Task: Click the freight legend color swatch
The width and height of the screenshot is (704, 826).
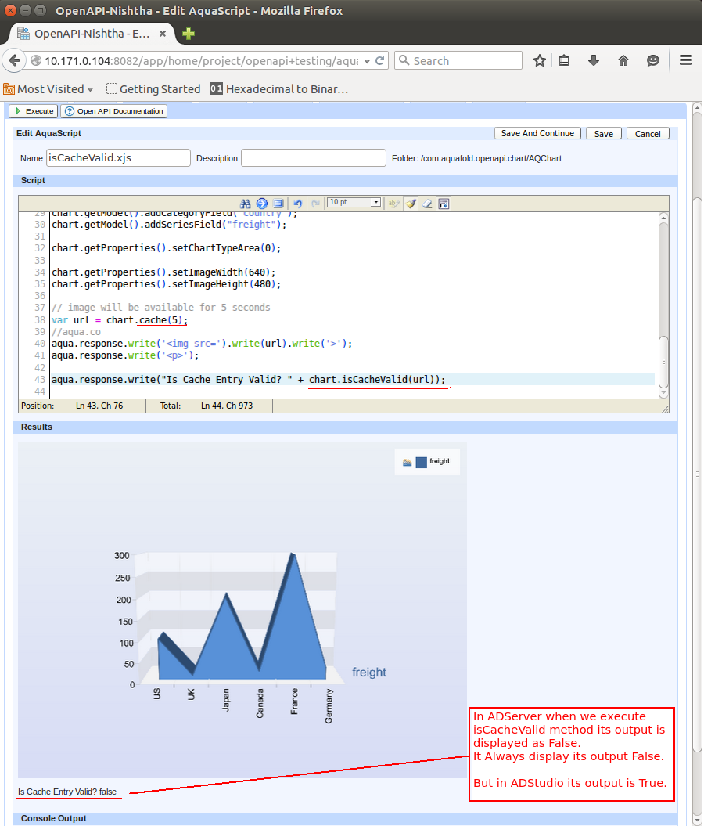Action: [x=421, y=462]
